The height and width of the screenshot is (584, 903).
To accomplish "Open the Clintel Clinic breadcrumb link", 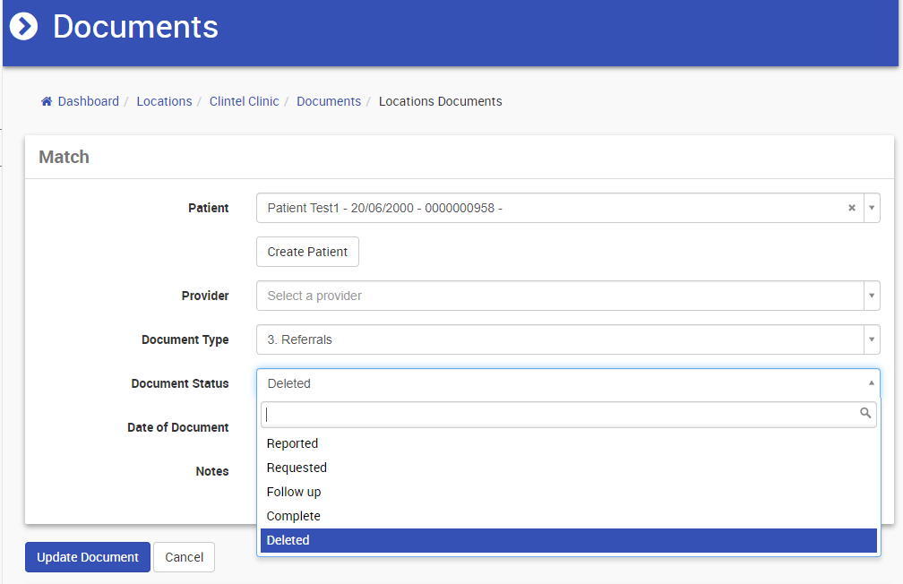I will (x=245, y=101).
